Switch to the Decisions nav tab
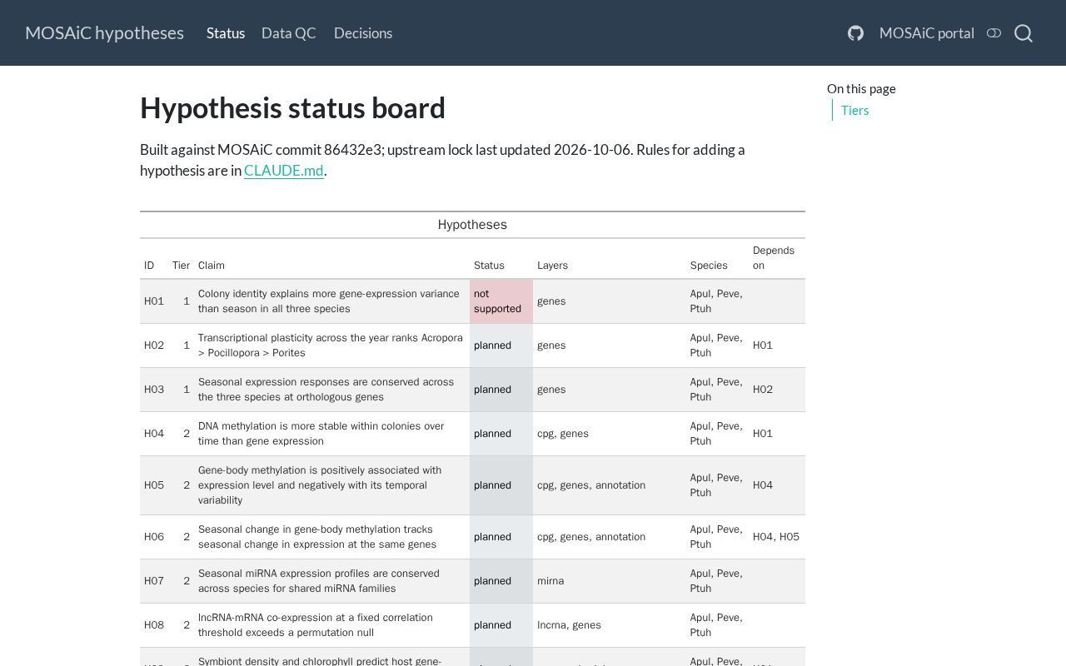Screen dimensions: 1066x666 tap(363, 33)
